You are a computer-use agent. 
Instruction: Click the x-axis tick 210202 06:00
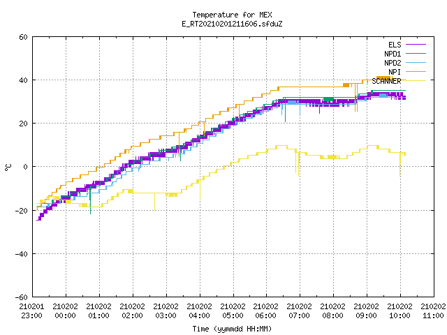265,311
